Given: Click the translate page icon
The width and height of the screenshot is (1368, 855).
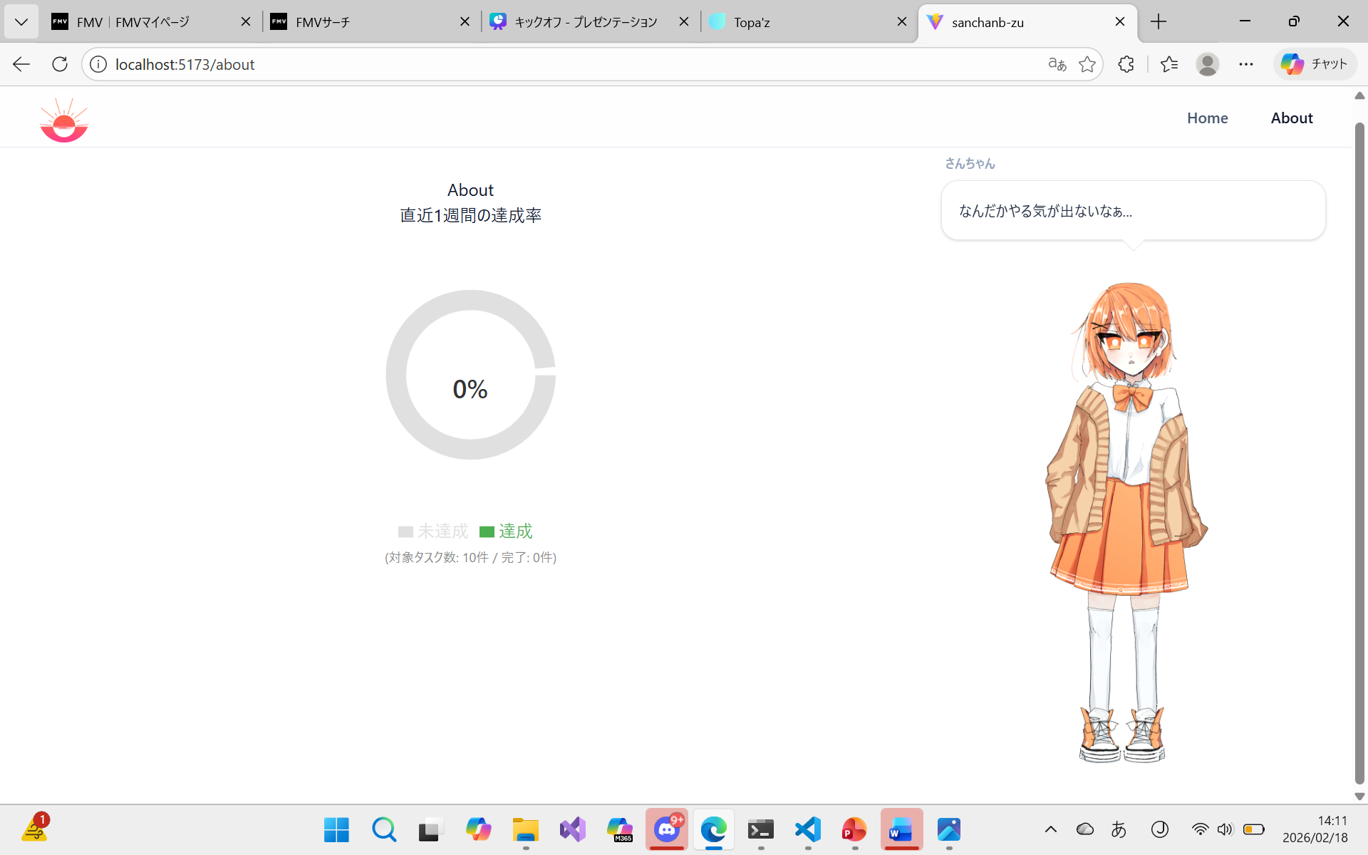Looking at the screenshot, I should click(x=1057, y=64).
